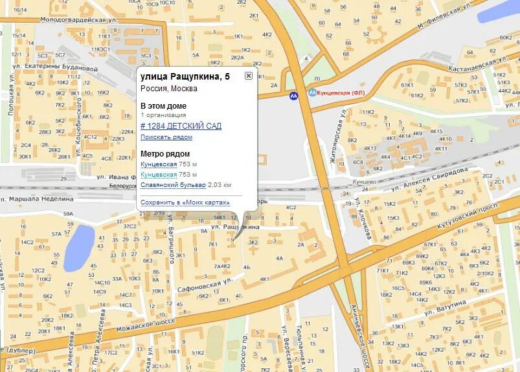This screenshot has height=372, width=520.
Task: Click the ул. Ватутина street label
Action: pyautogui.click(x=446, y=308)
